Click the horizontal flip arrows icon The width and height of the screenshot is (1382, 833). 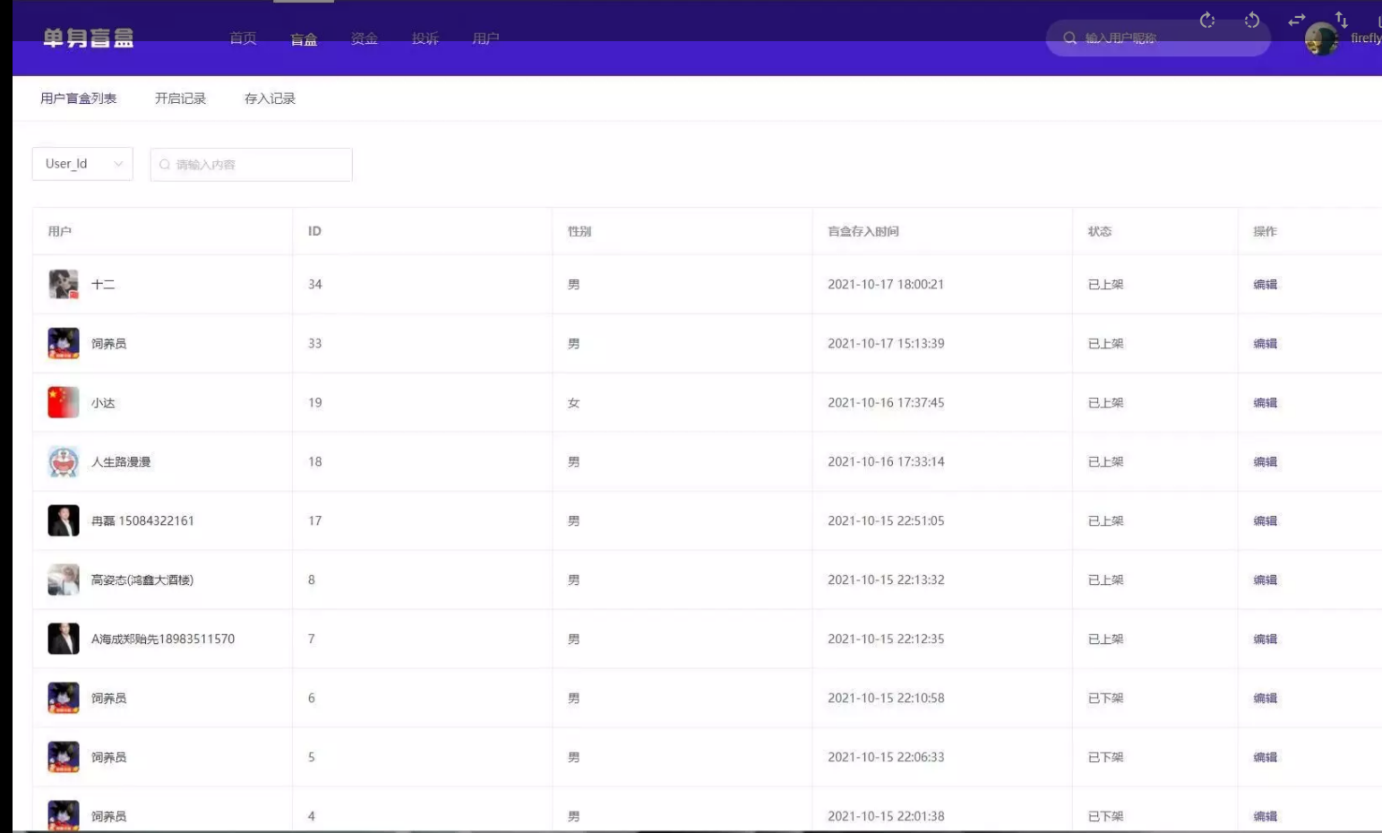point(1296,20)
